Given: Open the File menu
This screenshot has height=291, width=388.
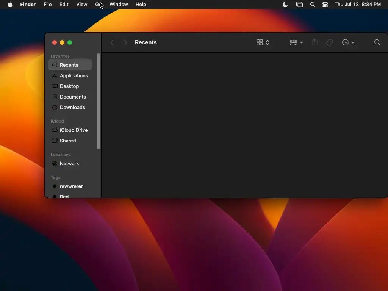Looking at the screenshot, I should 47,5.
